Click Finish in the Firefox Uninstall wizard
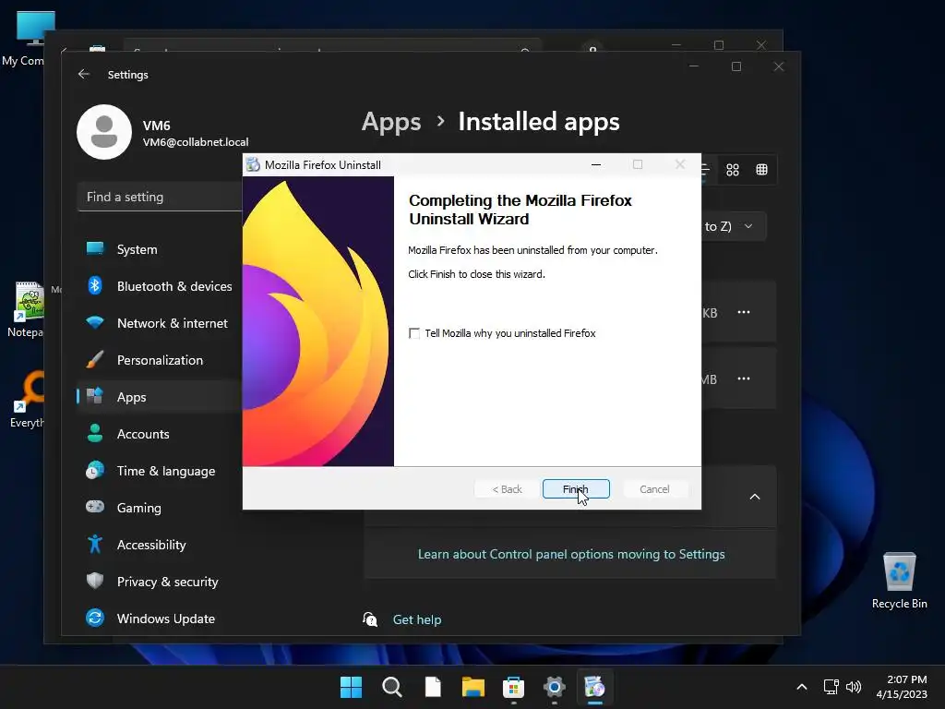 click(x=576, y=489)
